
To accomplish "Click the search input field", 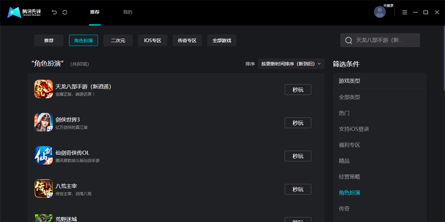I will pos(380,40).
